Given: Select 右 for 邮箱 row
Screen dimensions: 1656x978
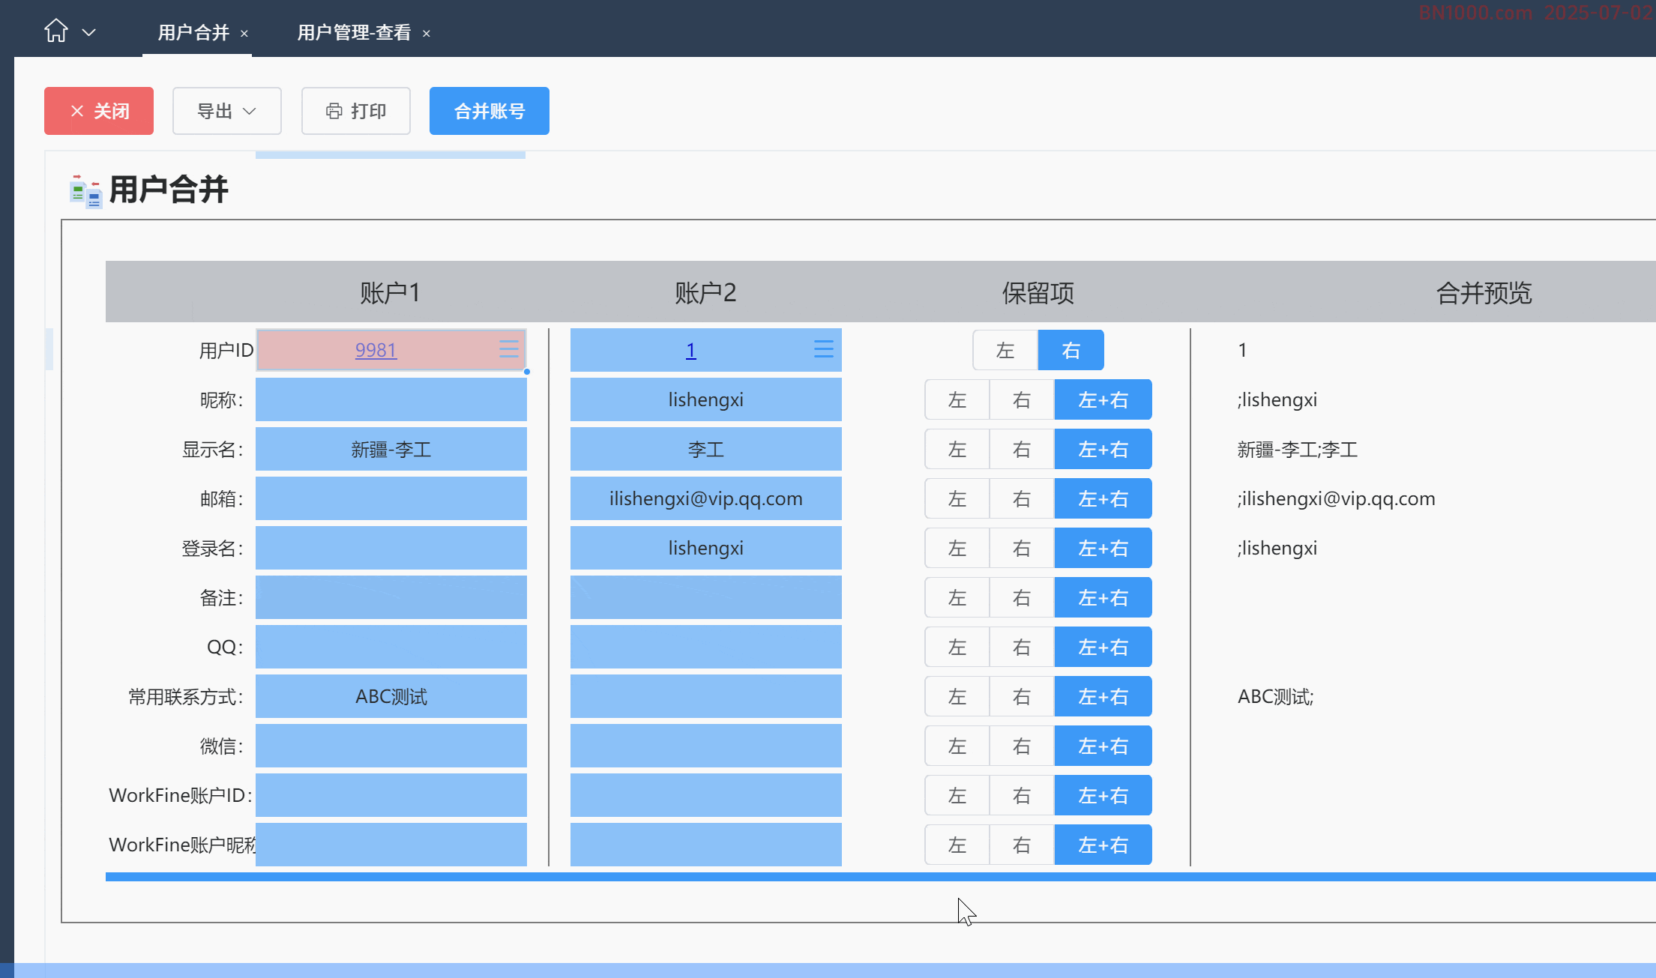Looking at the screenshot, I should pos(1022,498).
